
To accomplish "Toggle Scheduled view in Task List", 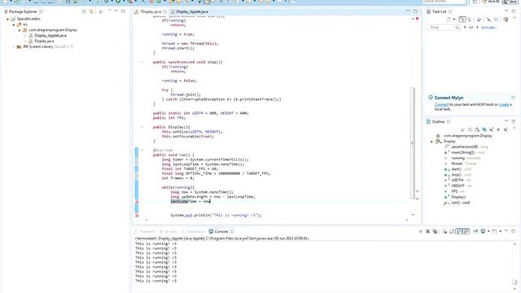I will [470, 20].
